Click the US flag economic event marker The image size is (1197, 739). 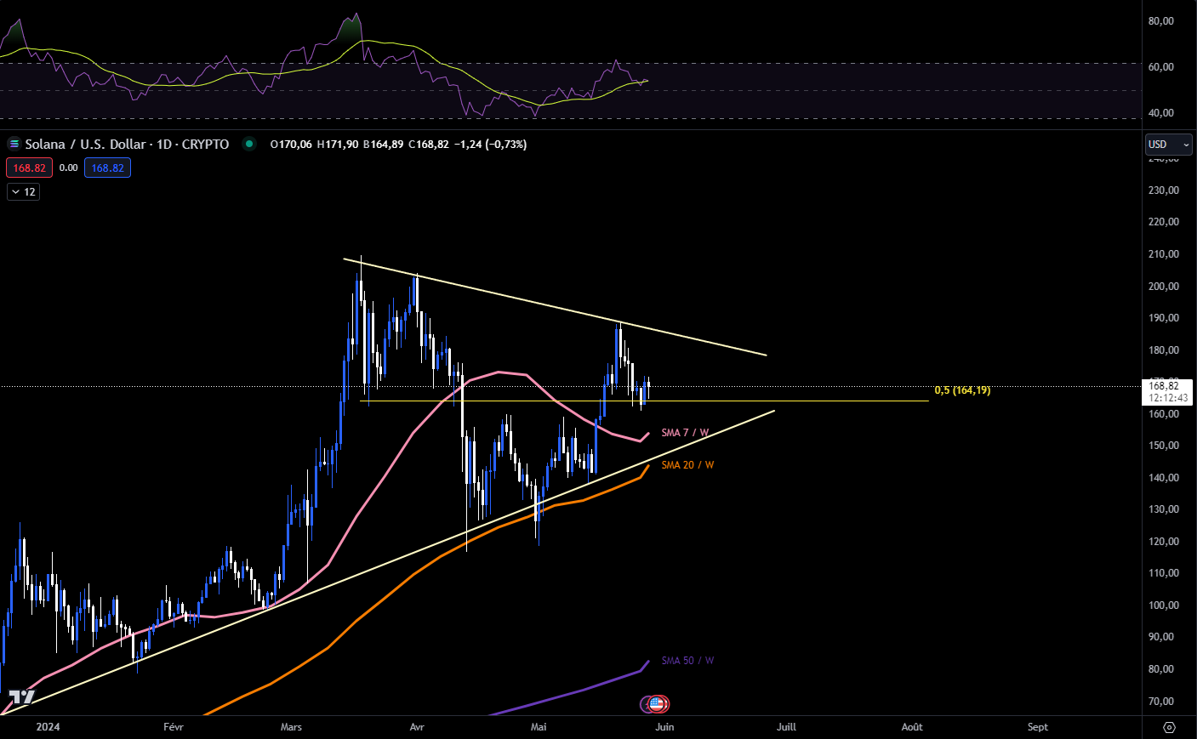coord(656,704)
